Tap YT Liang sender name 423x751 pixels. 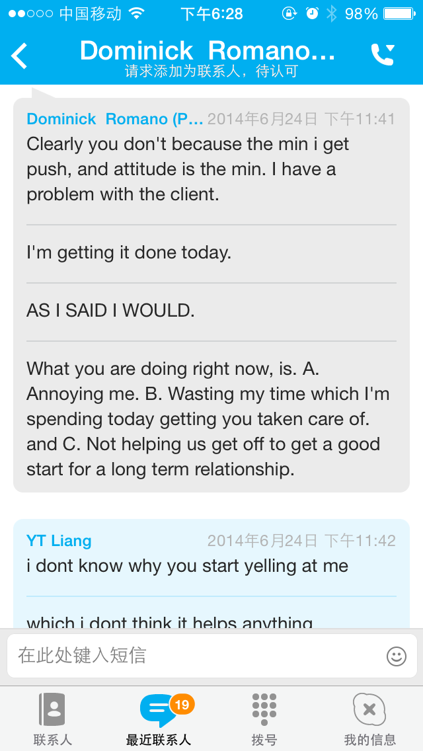pyautogui.click(x=59, y=541)
